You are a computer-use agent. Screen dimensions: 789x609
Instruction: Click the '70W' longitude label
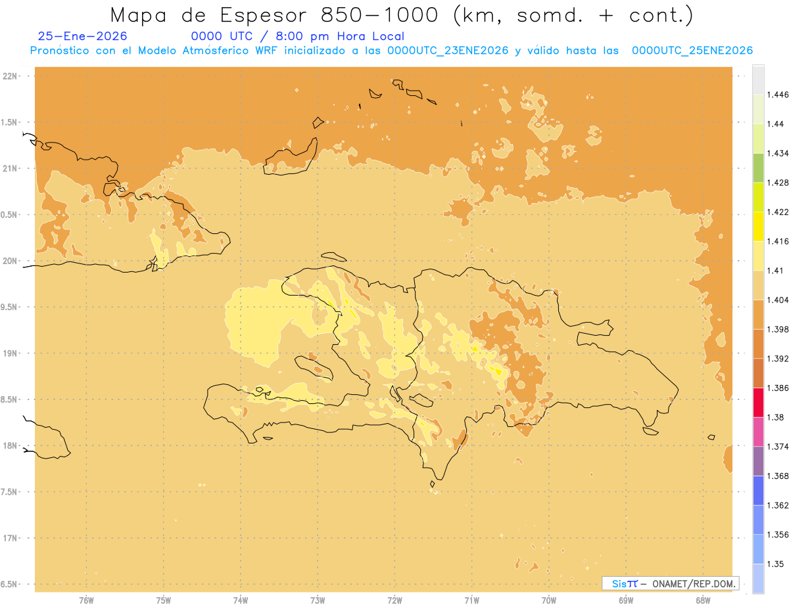[x=549, y=600]
